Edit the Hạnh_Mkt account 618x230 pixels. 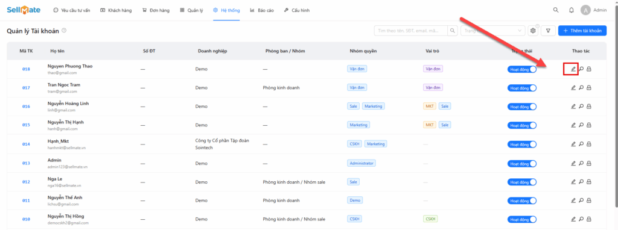point(573,145)
